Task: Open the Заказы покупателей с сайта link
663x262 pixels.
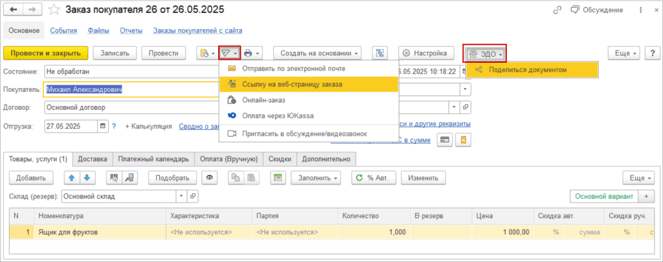Action: tap(197, 30)
